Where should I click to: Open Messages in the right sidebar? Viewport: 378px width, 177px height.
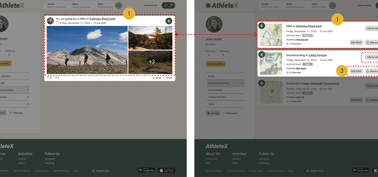pos(230,113)
